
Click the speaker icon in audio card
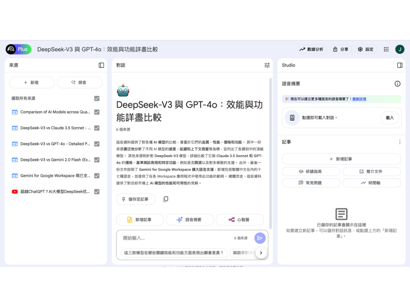[x=292, y=118]
